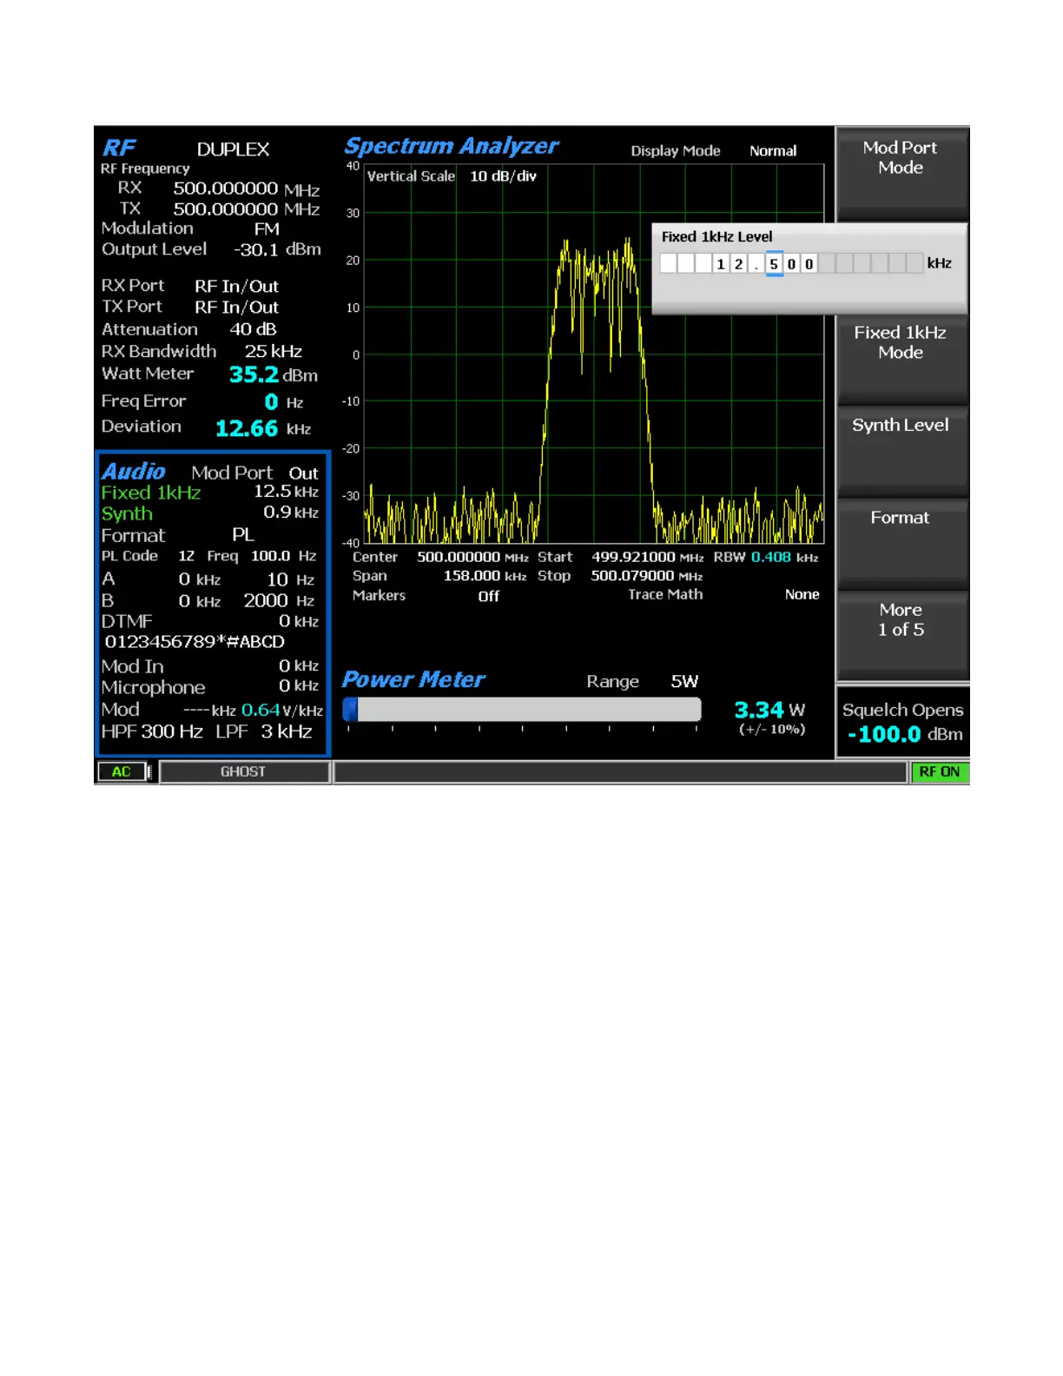1063x1376 pixels.
Task: Click Stop 500.079000 MHz value
Action: tap(647, 576)
